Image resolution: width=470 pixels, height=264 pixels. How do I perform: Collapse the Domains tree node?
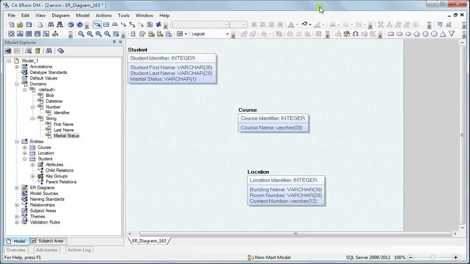point(17,84)
